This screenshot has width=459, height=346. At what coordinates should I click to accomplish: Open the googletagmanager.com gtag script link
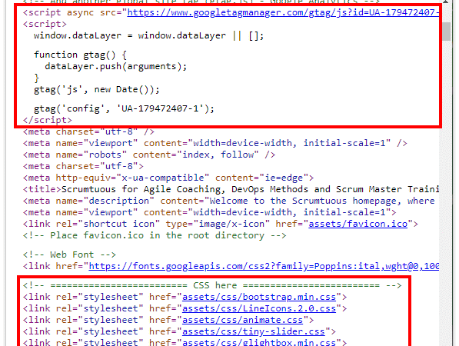[x=283, y=12]
